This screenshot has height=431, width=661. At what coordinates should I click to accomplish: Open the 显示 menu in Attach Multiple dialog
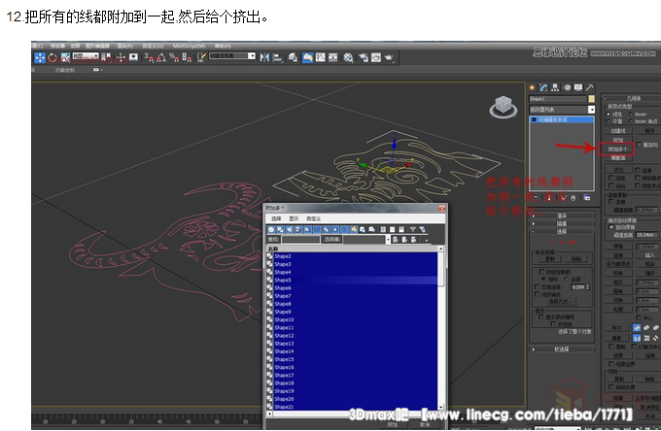294,218
